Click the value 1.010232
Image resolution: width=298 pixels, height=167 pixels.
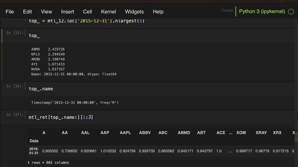[x=108, y=151]
